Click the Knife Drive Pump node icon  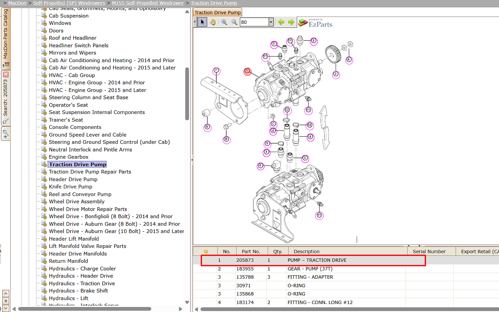tap(44, 187)
